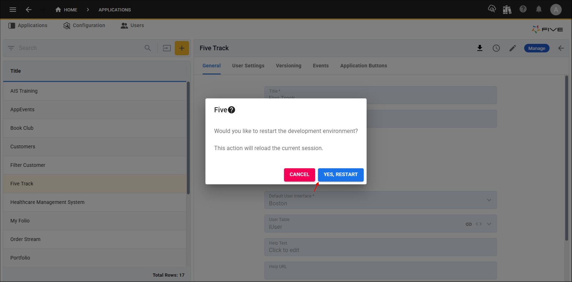The height and width of the screenshot is (282, 572).
Task: Click the Home icon in the breadcrumb
Action: pyautogui.click(x=58, y=10)
